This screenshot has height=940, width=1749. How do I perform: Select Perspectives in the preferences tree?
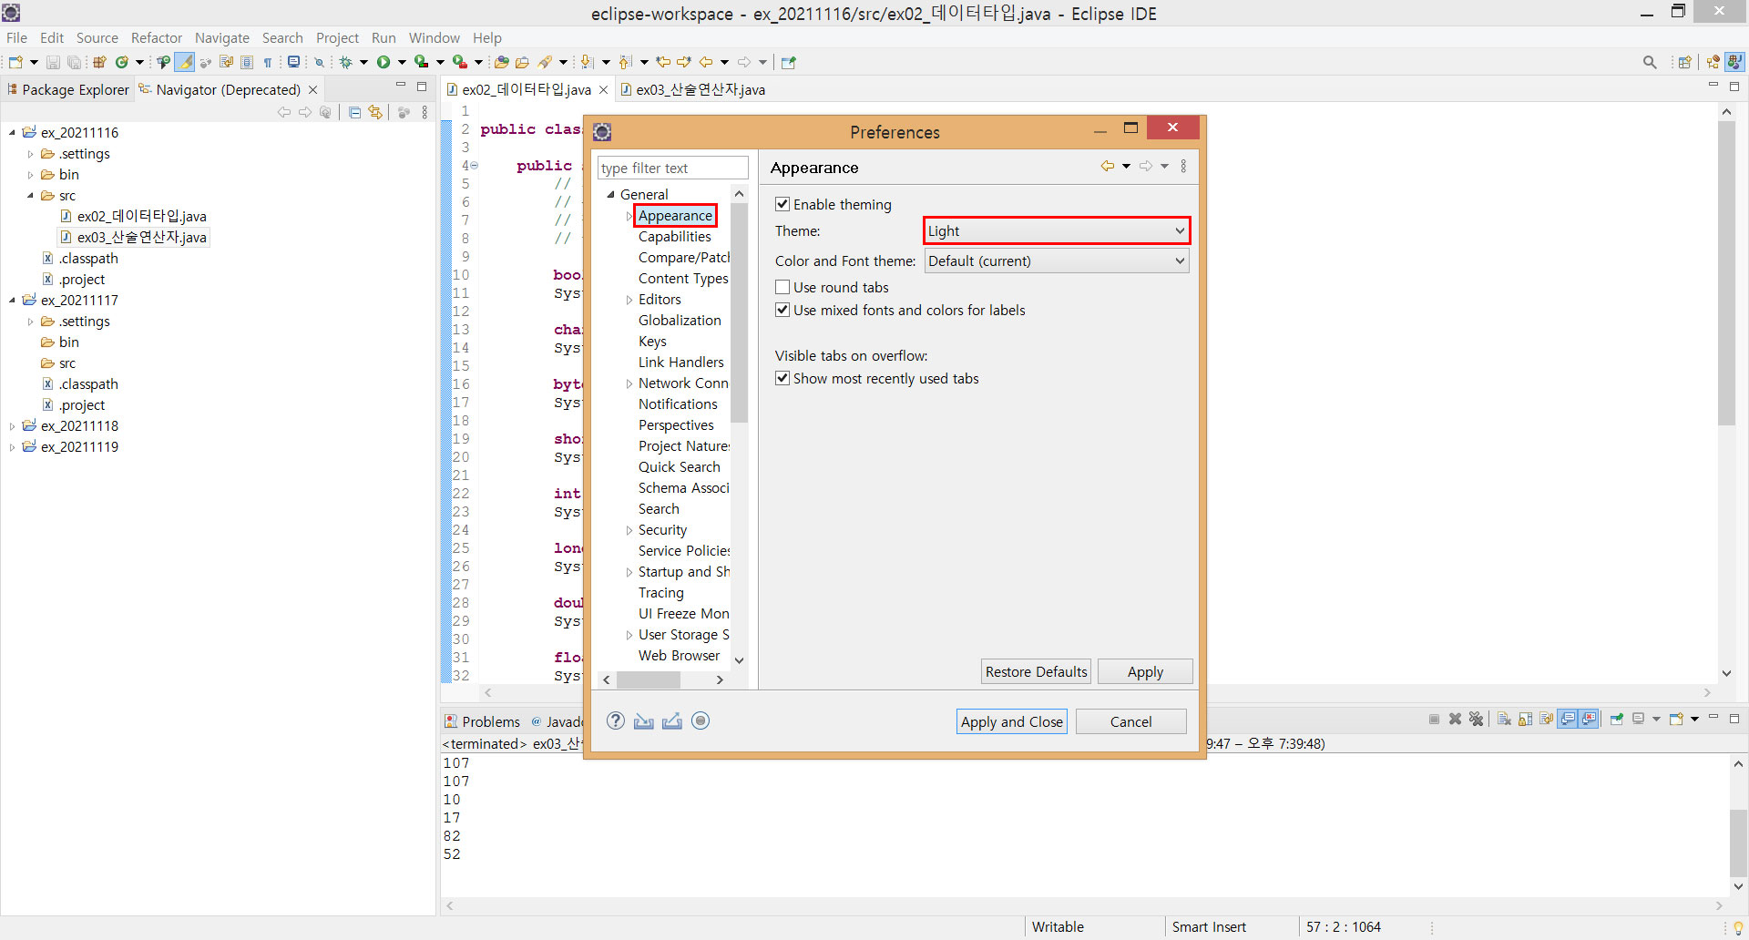click(x=676, y=425)
